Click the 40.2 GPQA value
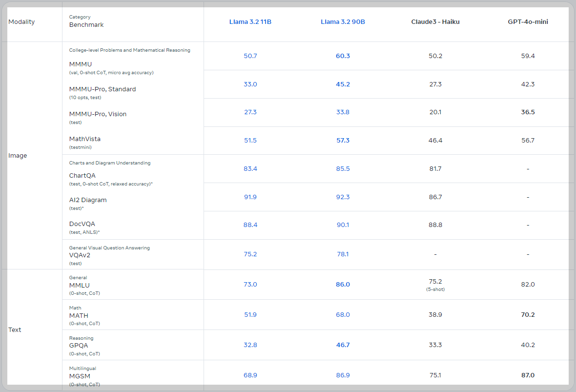Screen dimensions: 576x392 pyautogui.click(x=528, y=345)
